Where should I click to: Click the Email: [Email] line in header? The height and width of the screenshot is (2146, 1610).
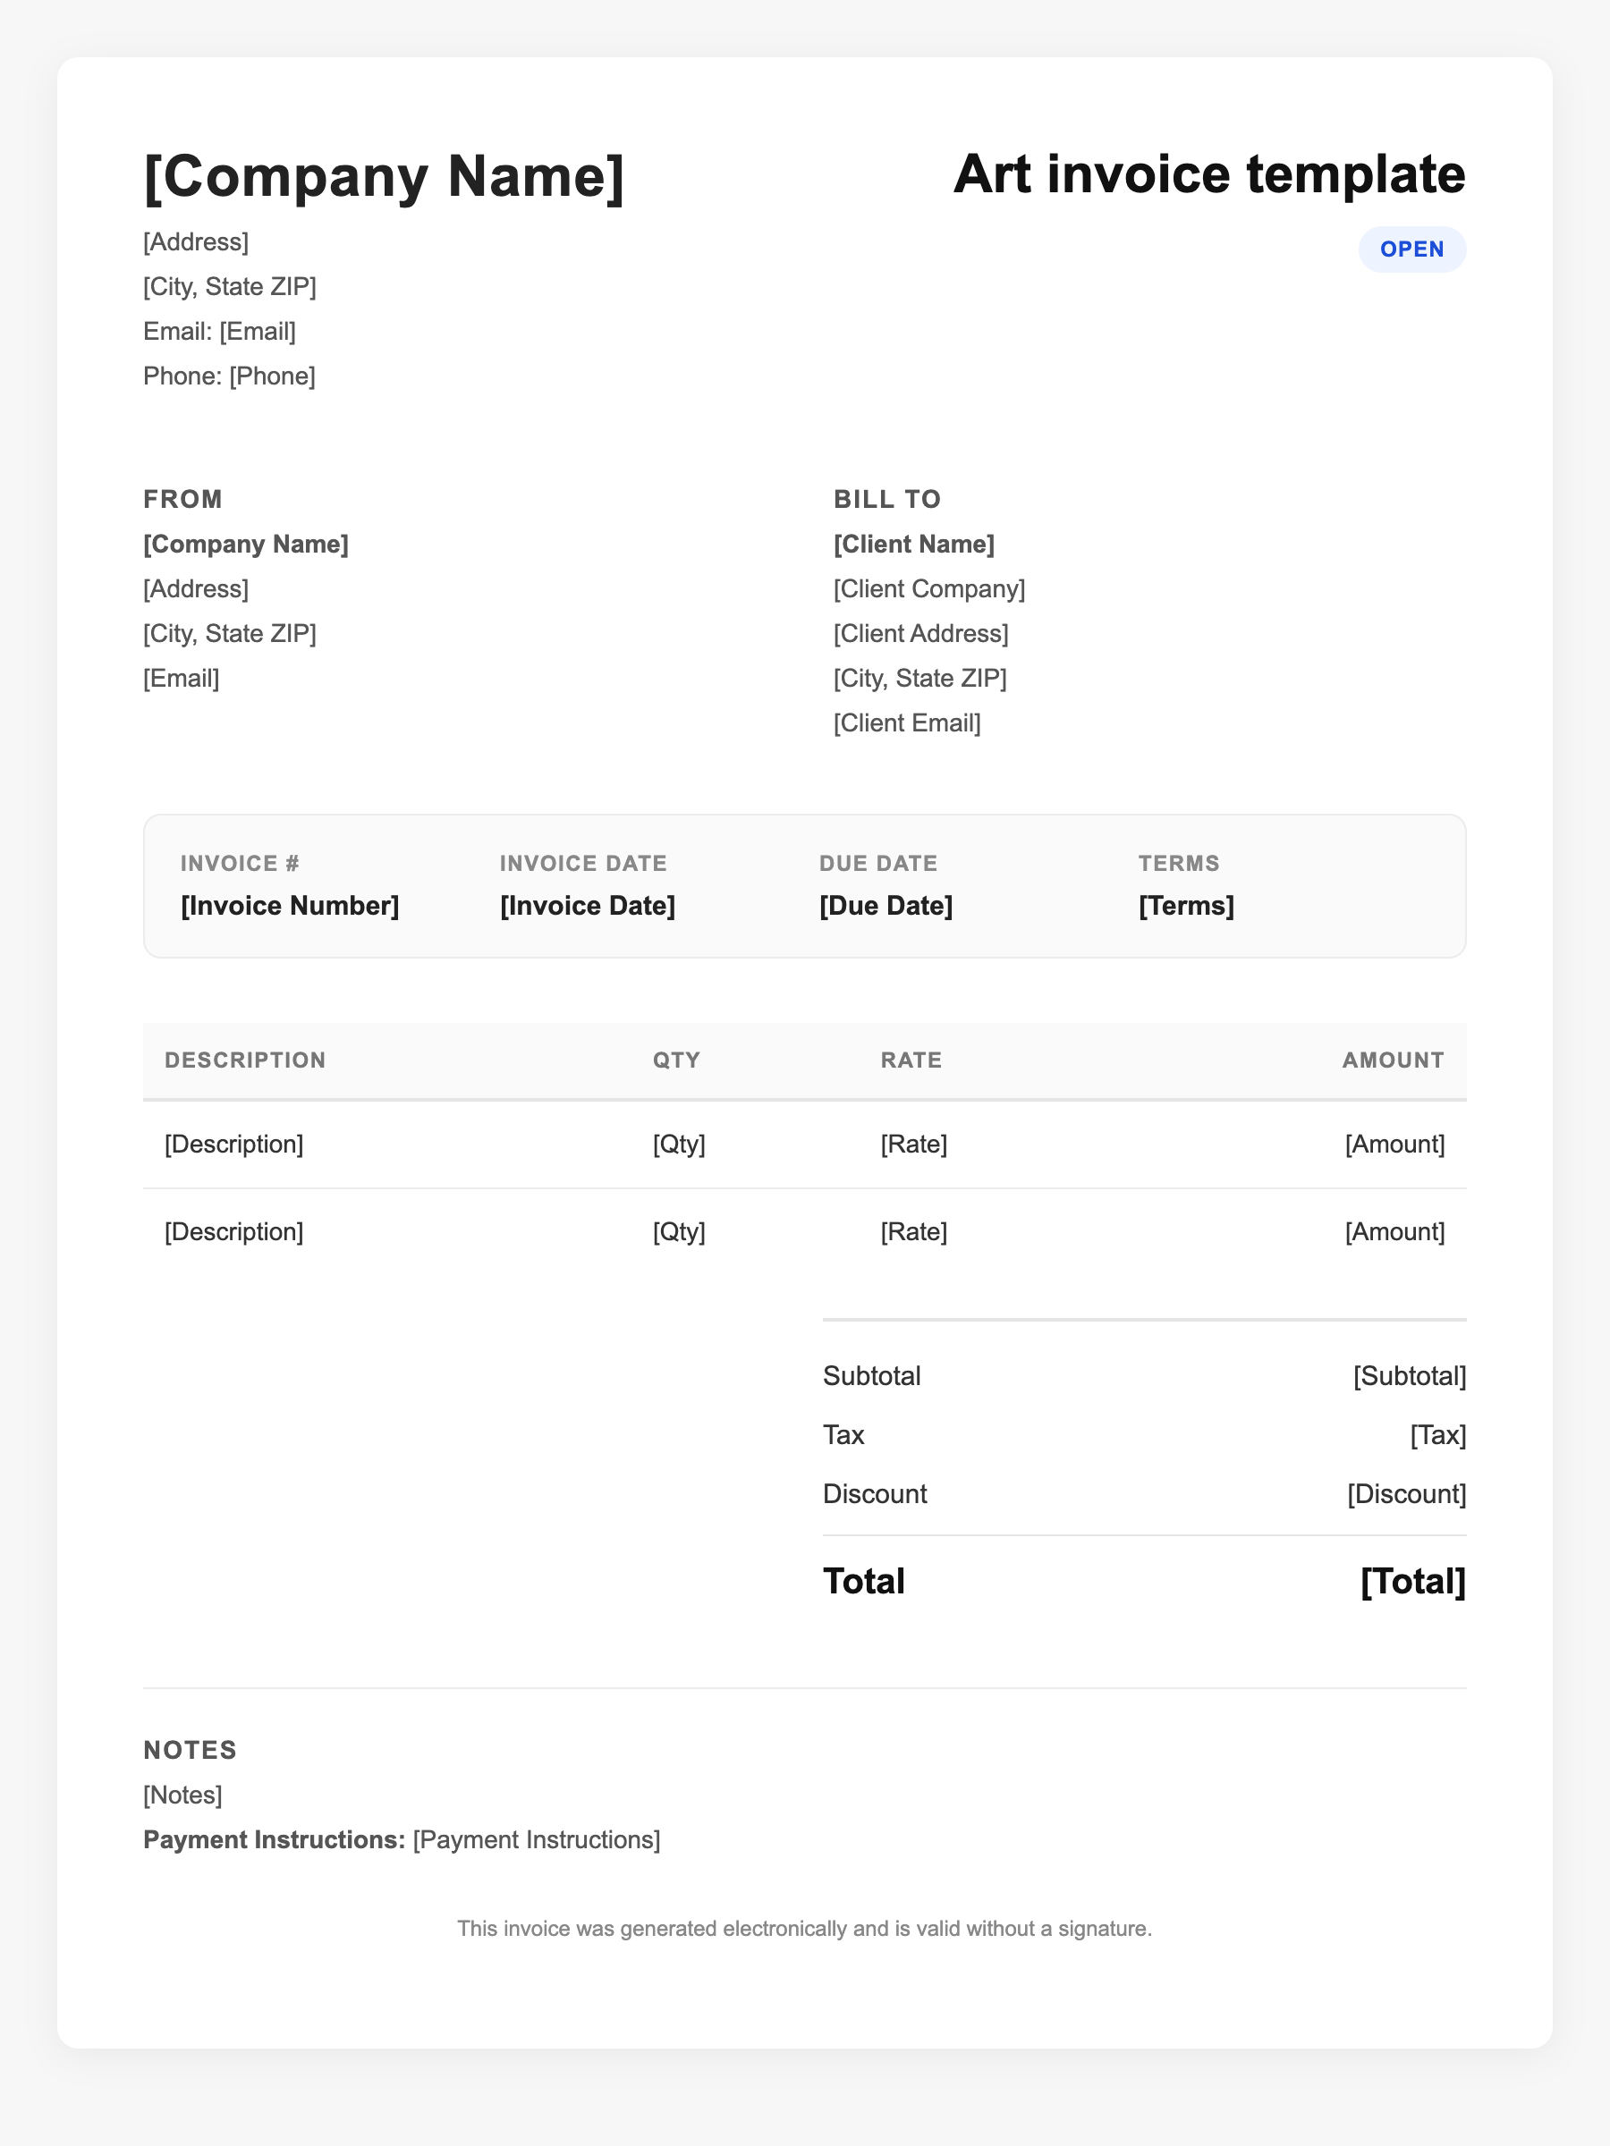coord(219,331)
